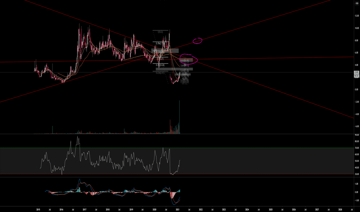The image size is (360, 212).
Task: Select the 4.00 price axis label
Action: (x=357, y=65)
